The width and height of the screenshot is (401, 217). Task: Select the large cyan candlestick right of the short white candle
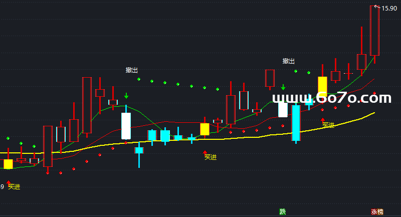coord(296,123)
